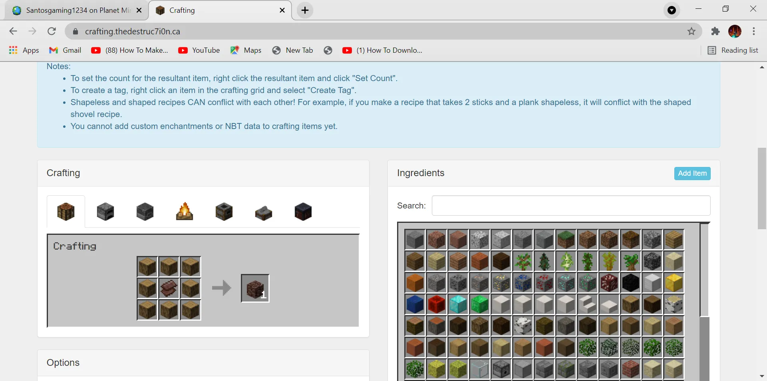
Task: Switch to the furnace recipe editor
Action: [105, 212]
